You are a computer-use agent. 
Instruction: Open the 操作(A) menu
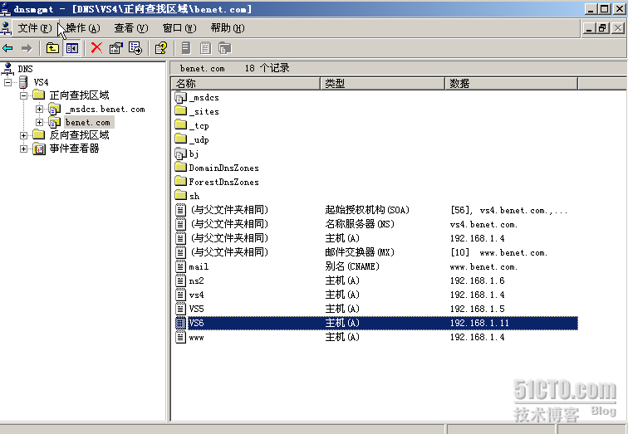(83, 28)
